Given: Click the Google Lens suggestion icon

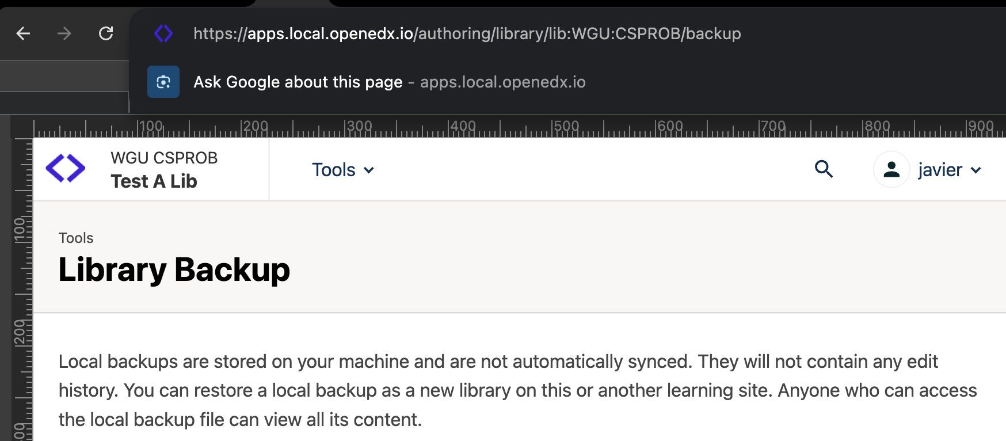Looking at the screenshot, I should point(163,82).
